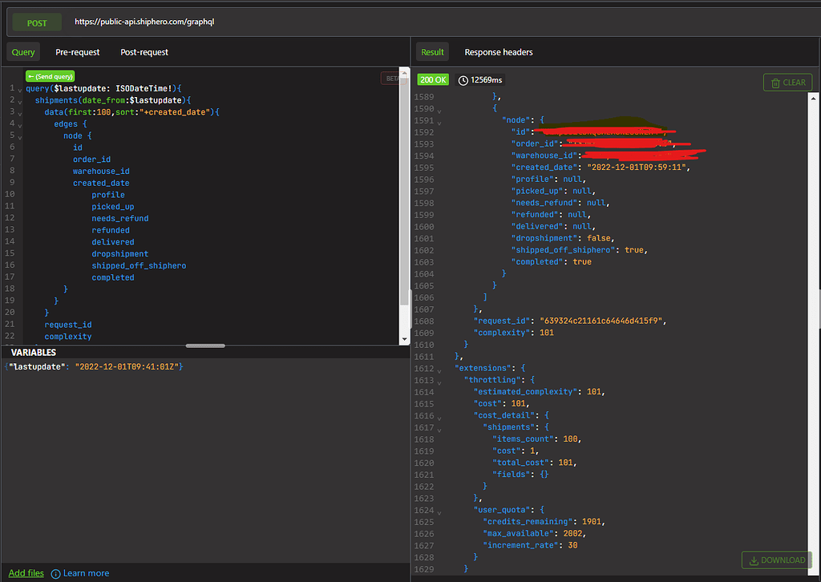821x582 pixels.
Task: Click the BETA badge in query editor
Action: click(390, 79)
